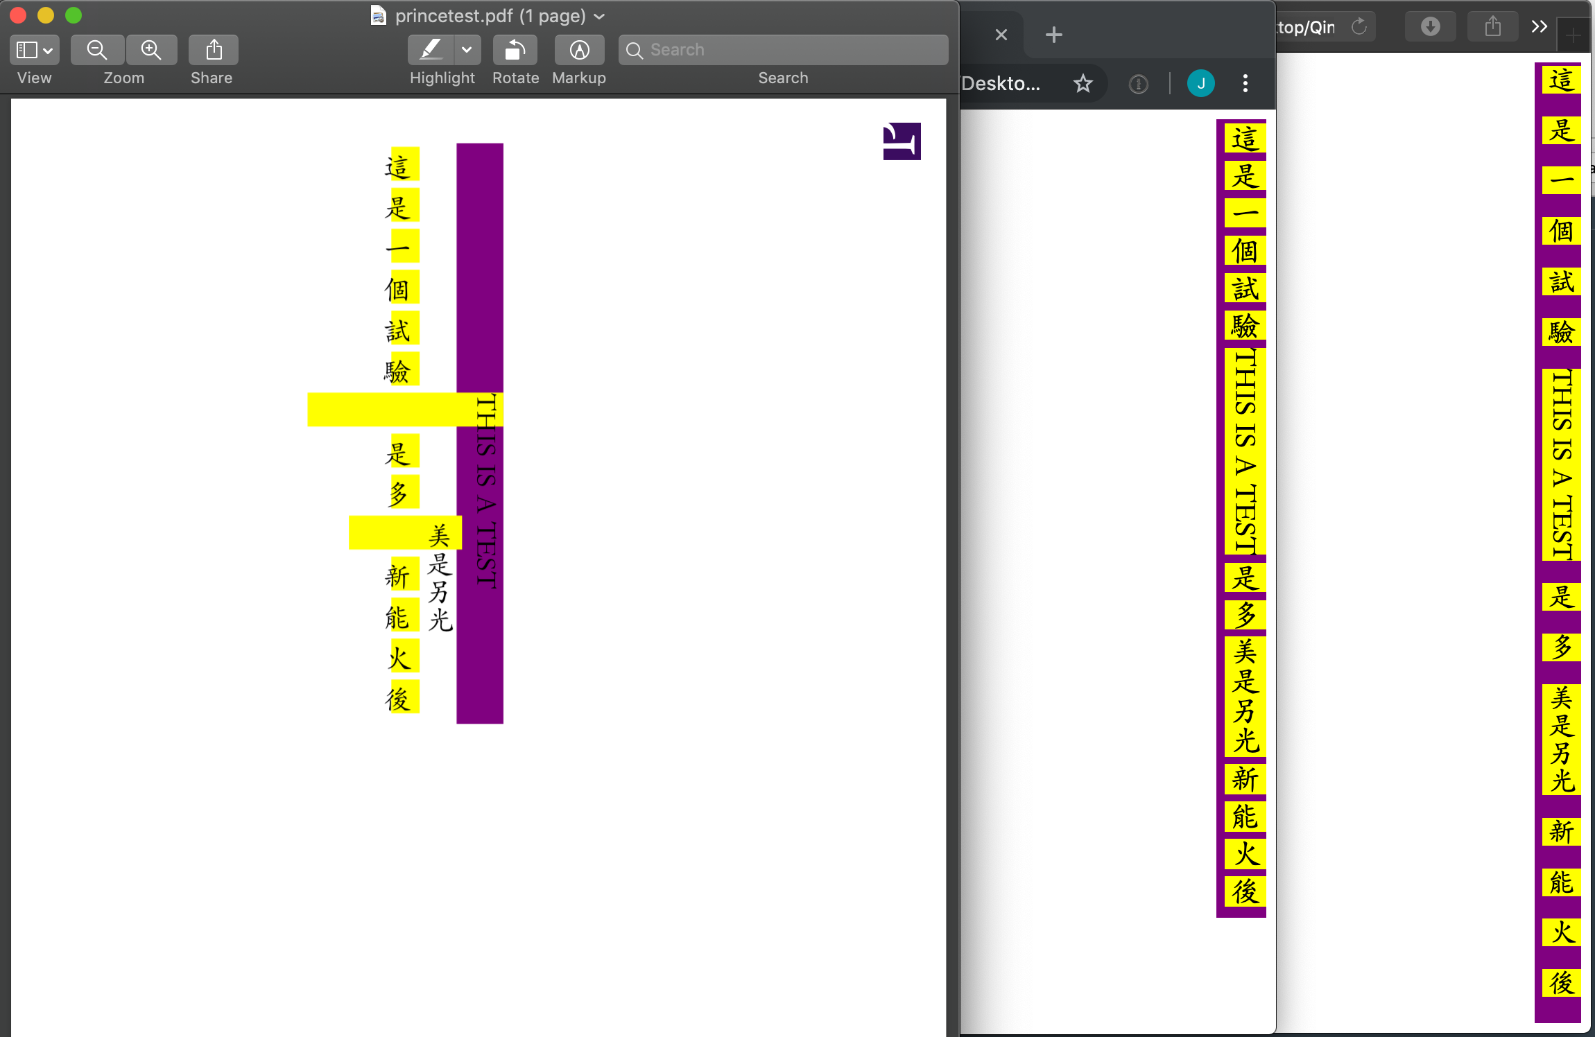The height and width of the screenshot is (1037, 1595).
Task: Bookmark the page with the star icon
Action: coord(1083,84)
